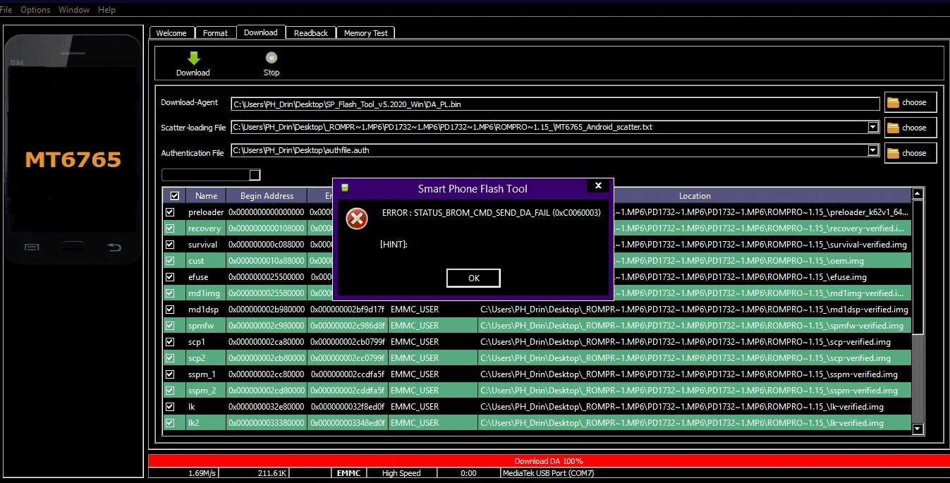This screenshot has height=483, width=950.
Task: Click the 211.61K transferred size status
Action: pyautogui.click(x=272, y=473)
